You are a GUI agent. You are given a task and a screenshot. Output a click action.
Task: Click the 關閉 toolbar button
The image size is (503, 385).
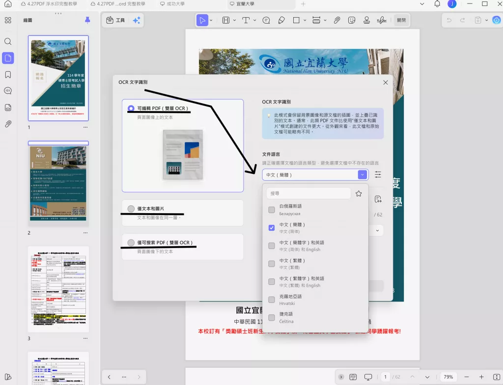point(401,20)
